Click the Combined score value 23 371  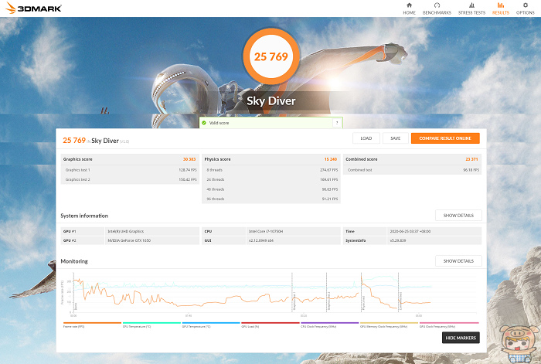pos(471,159)
